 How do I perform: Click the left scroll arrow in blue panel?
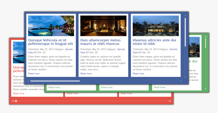pyautogui.click(x=28, y=81)
